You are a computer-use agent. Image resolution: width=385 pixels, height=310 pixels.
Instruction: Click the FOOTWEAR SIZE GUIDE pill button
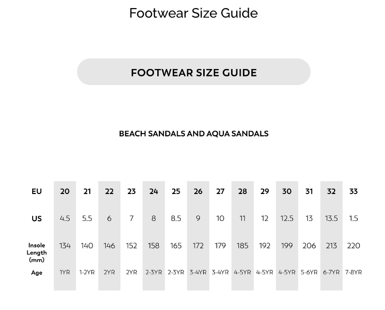click(x=194, y=72)
